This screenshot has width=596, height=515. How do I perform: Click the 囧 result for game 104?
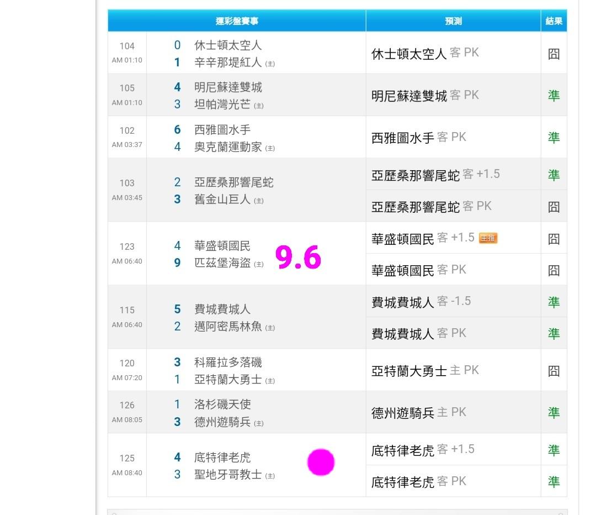[554, 54]
